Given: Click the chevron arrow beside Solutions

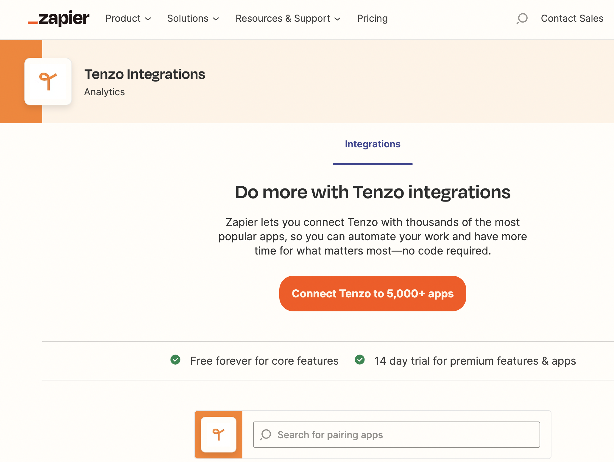Looking at the screenshot, I should tap(216, 19).
